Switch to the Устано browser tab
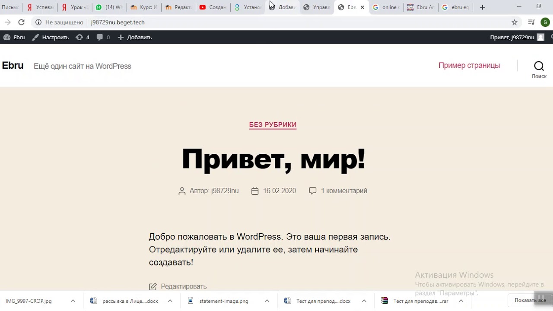Image resolution: width=553 pixels, height=311 pixels. 247,7
